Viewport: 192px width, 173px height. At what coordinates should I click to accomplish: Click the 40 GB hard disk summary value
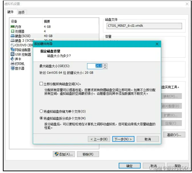[48, 36]
